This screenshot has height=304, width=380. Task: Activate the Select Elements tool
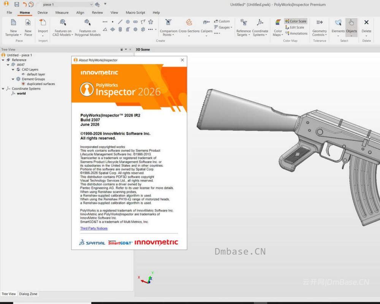point(338,27)
